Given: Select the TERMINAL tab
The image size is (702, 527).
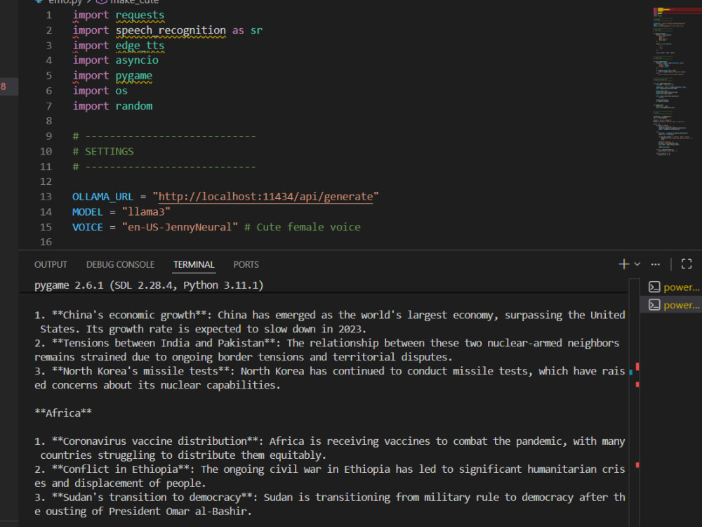Looking at the screenshot, I should [x=194, y=264].
